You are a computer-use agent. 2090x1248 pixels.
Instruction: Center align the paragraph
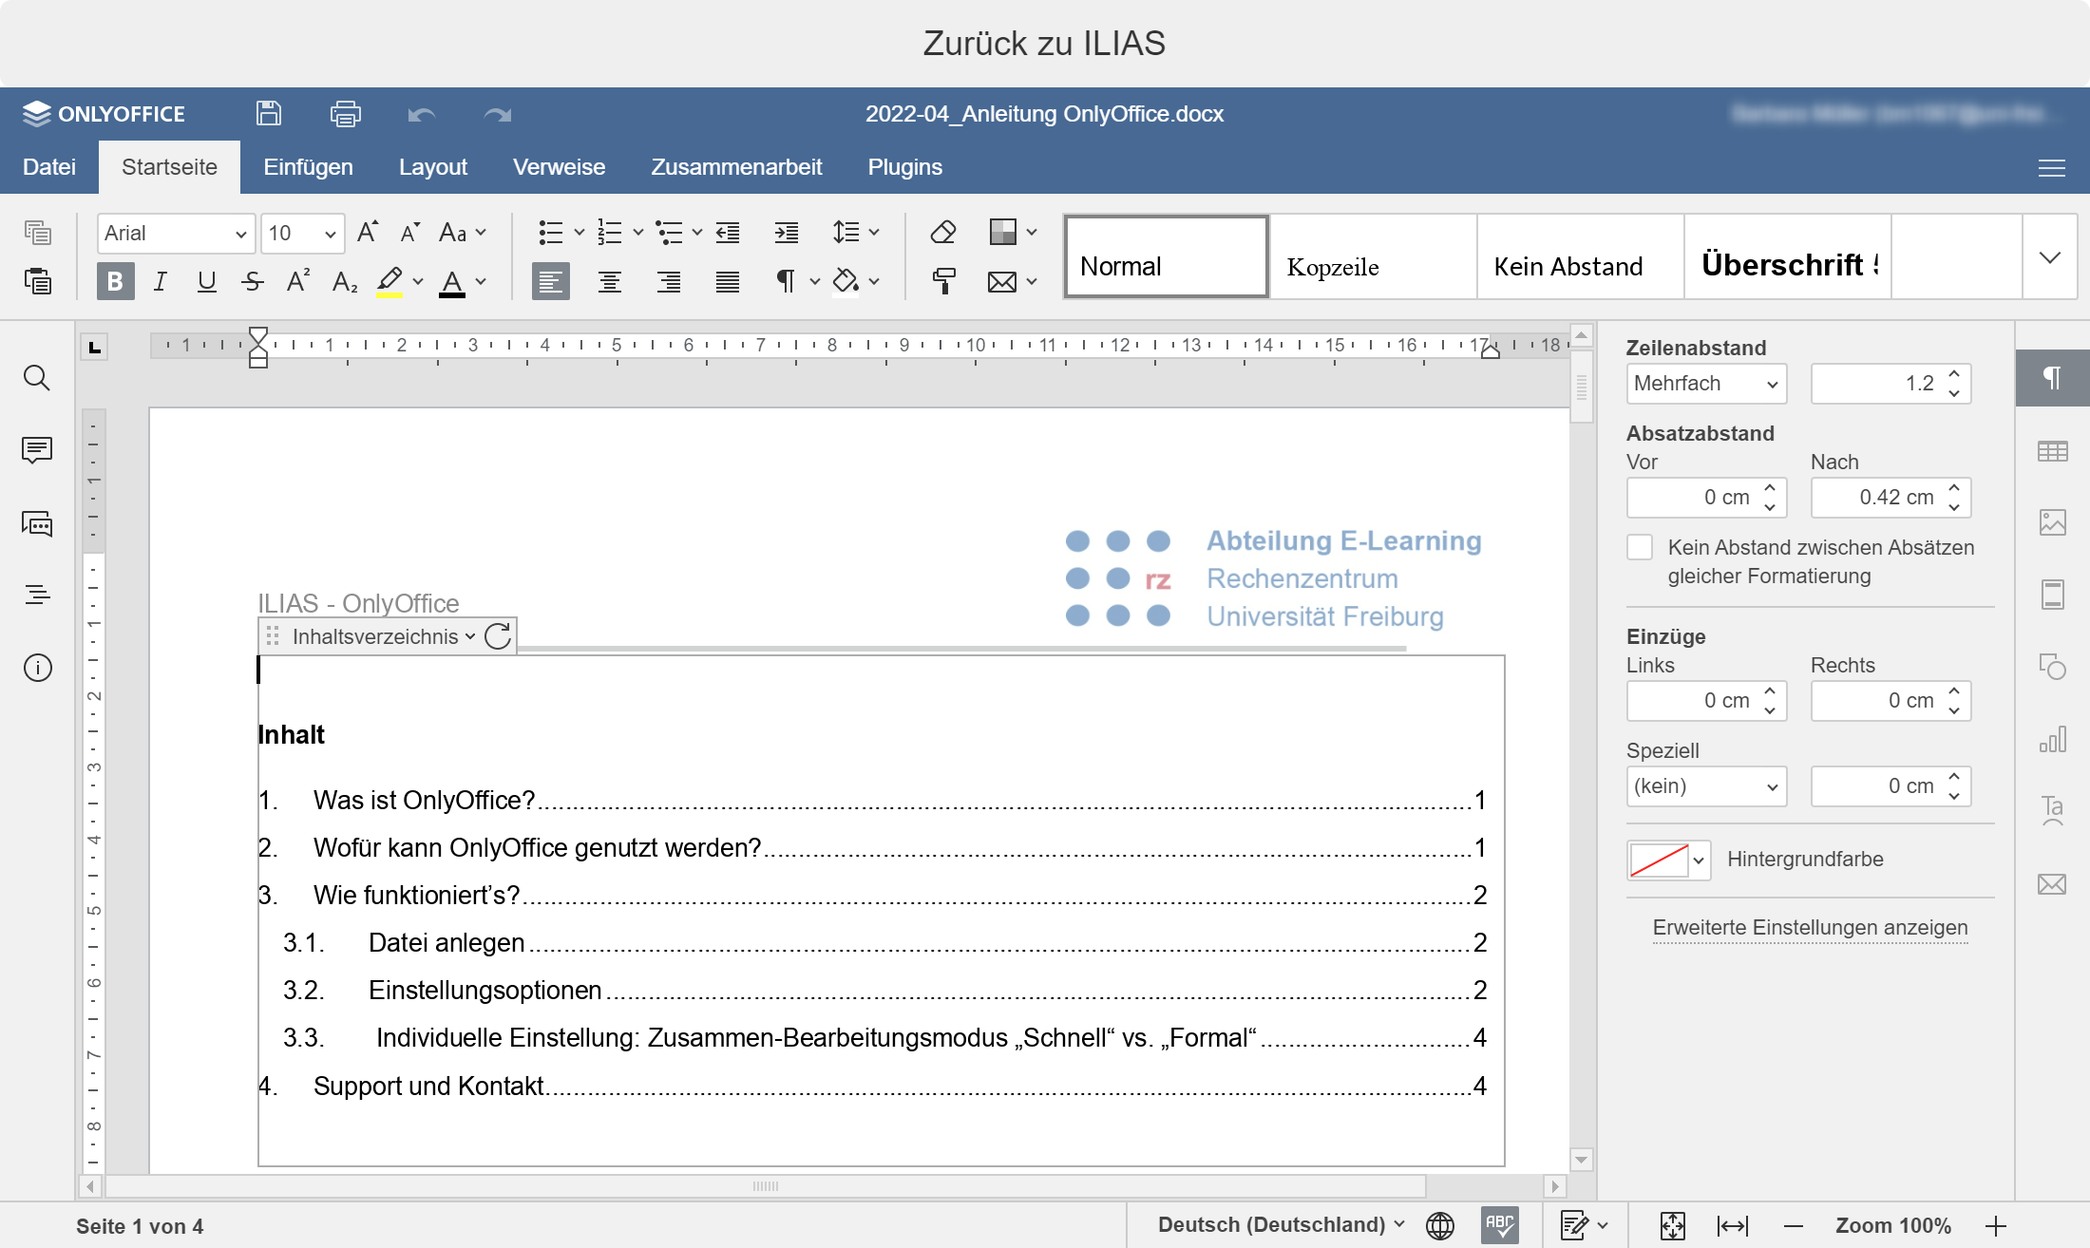click(x=610, y=281)
